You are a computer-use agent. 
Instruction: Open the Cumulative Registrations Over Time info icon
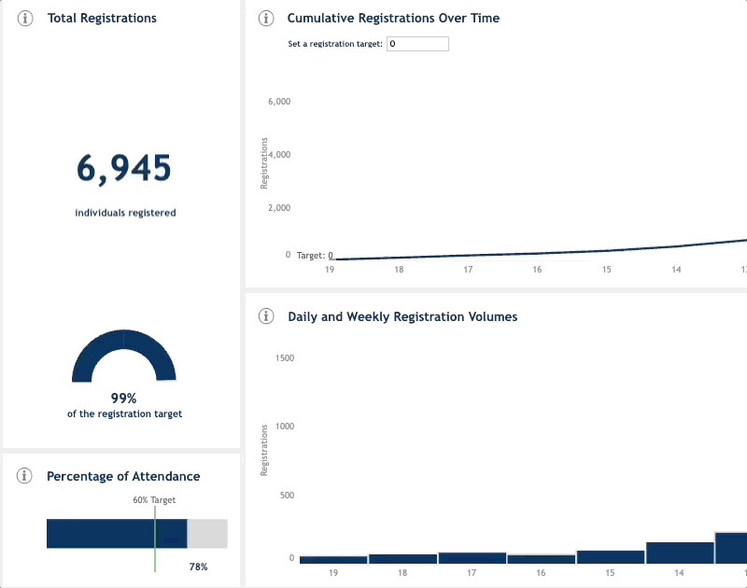pos(266,18)
